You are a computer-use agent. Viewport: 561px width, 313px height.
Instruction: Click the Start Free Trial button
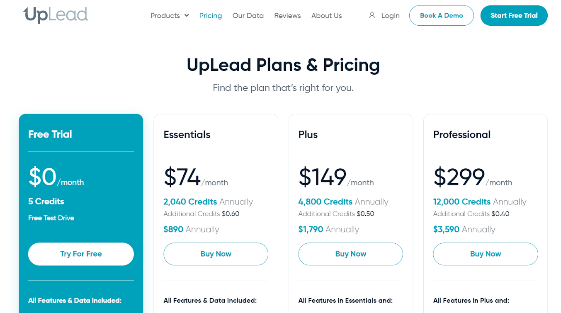click(x=514, y=15)
